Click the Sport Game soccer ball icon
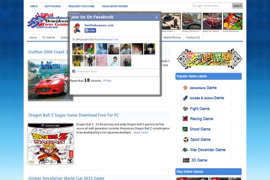The image size is (270, 180). (x=186, y=139)
